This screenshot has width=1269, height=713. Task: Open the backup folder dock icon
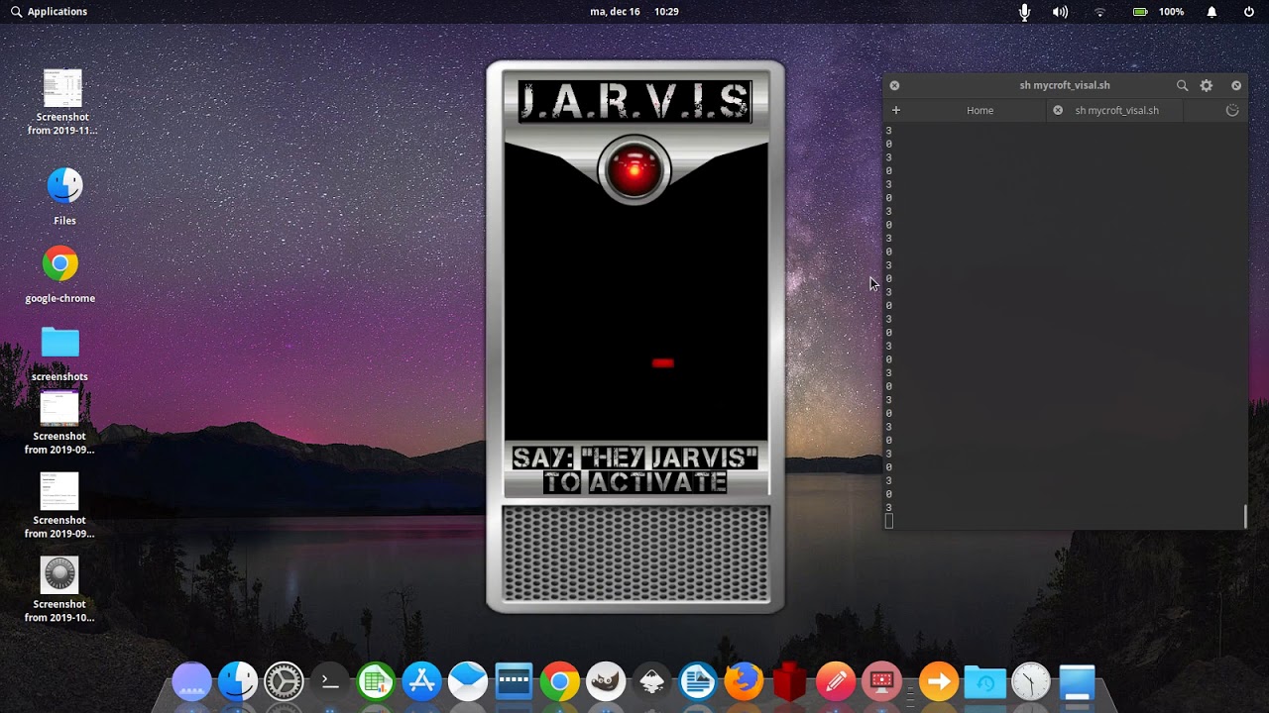pos(984,682)
